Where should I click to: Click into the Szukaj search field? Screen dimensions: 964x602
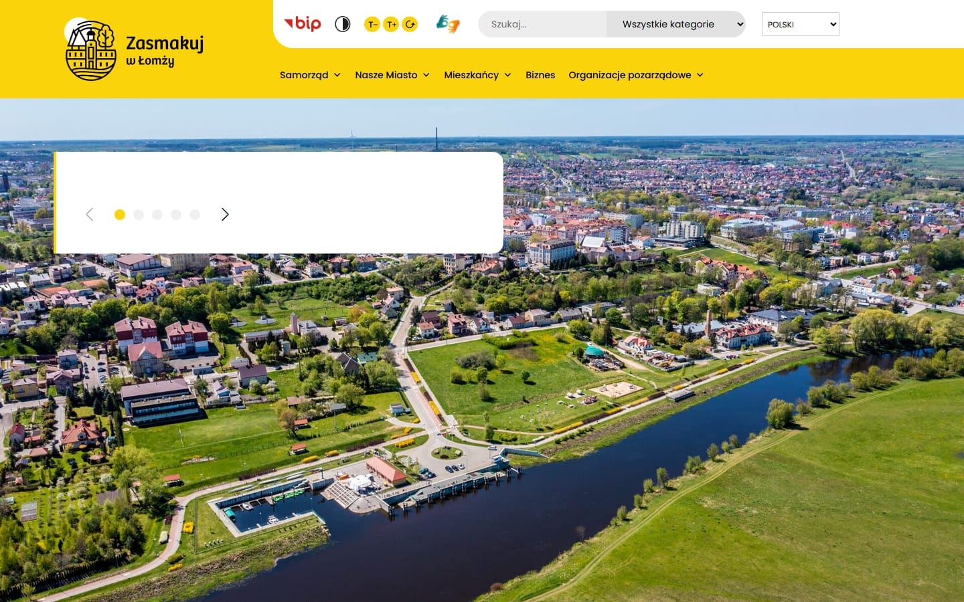tap(542, 24)
